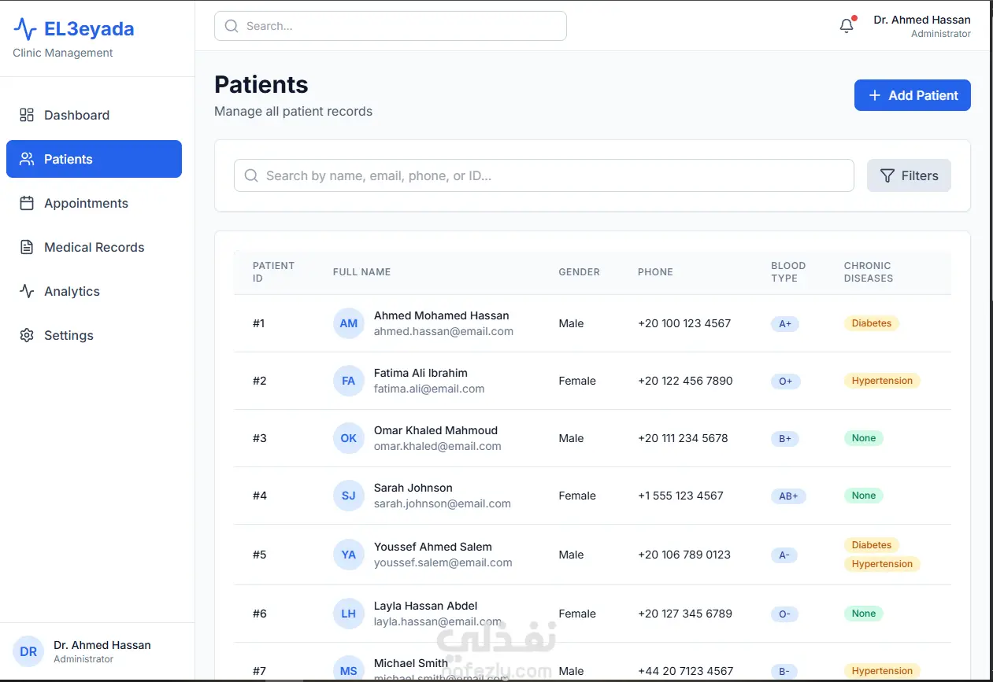
Task: Click the Hypertension tag in Youssef's row
Action: coord(882,564)
